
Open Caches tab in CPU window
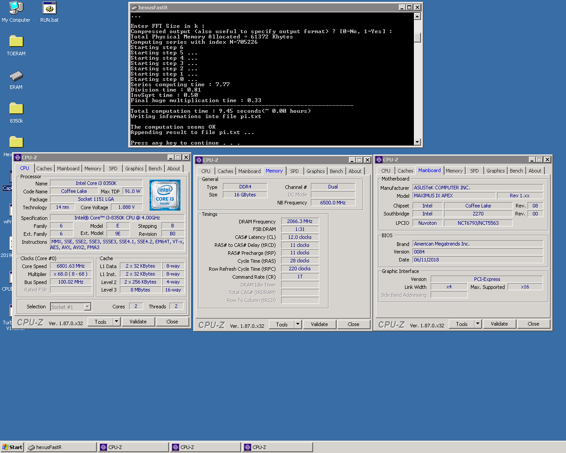[44, 169]
